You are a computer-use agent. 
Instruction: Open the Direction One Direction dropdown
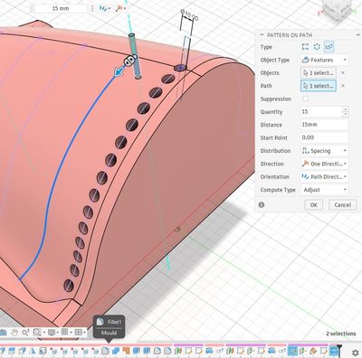324,164
